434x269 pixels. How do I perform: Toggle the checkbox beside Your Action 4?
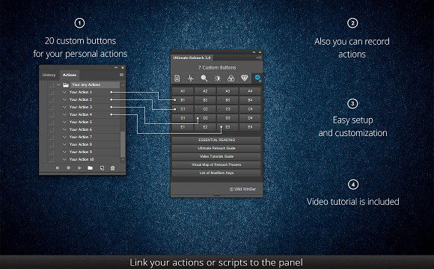(51, 114)
